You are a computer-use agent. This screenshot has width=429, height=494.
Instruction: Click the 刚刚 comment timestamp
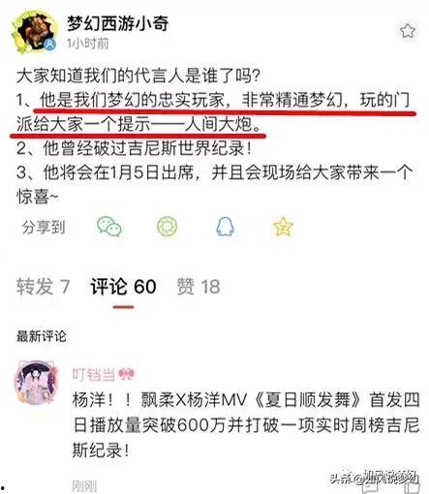(x=84, y=485)
